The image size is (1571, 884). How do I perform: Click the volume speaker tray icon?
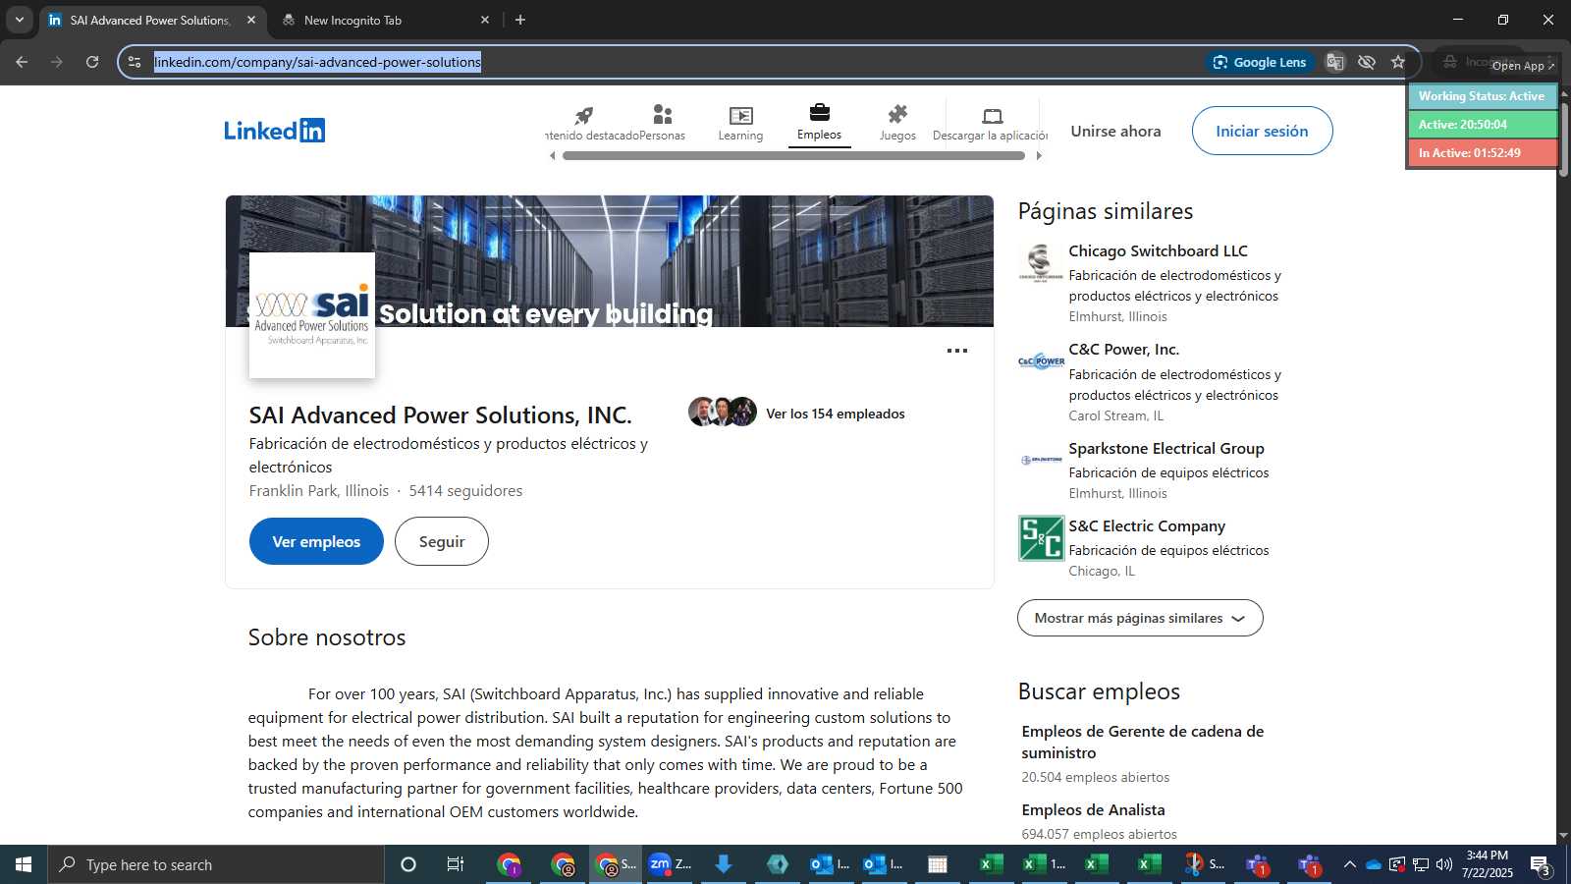[1443, 864]
